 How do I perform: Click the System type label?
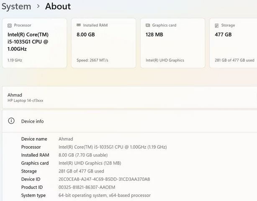[33, 196]
